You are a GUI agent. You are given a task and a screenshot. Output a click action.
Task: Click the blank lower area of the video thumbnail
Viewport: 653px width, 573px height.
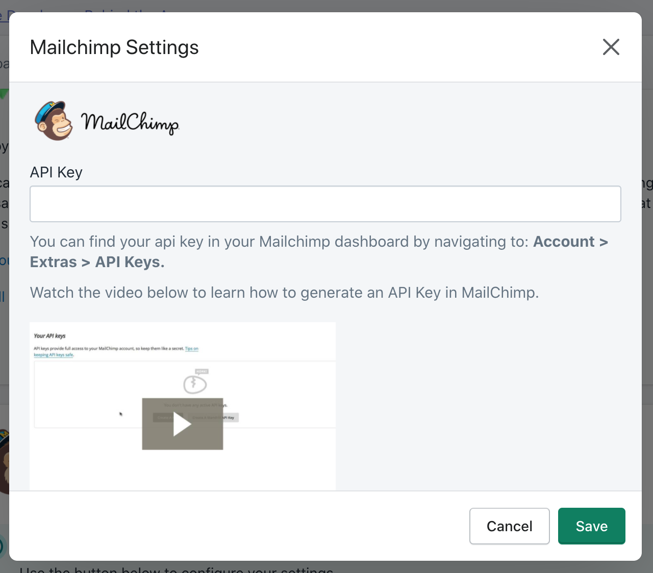click(x=182, y=469)
